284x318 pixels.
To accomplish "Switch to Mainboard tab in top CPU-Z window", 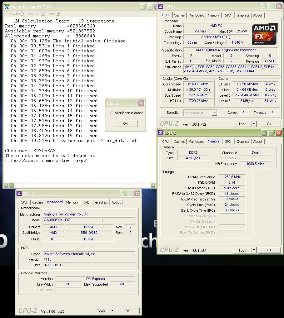I will [x=196, y=15].
